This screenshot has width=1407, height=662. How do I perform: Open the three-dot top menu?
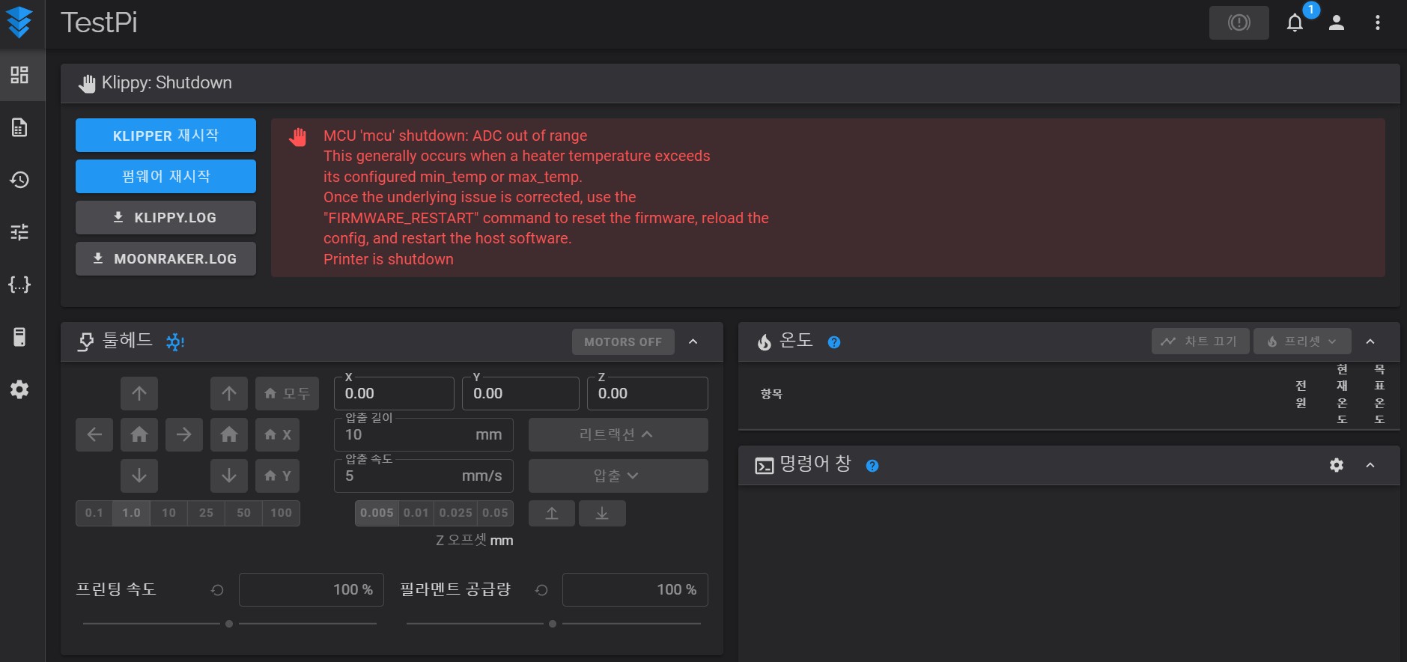(1377, 23)
